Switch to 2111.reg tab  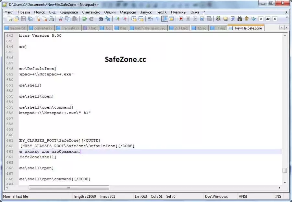tap(179, 28)
